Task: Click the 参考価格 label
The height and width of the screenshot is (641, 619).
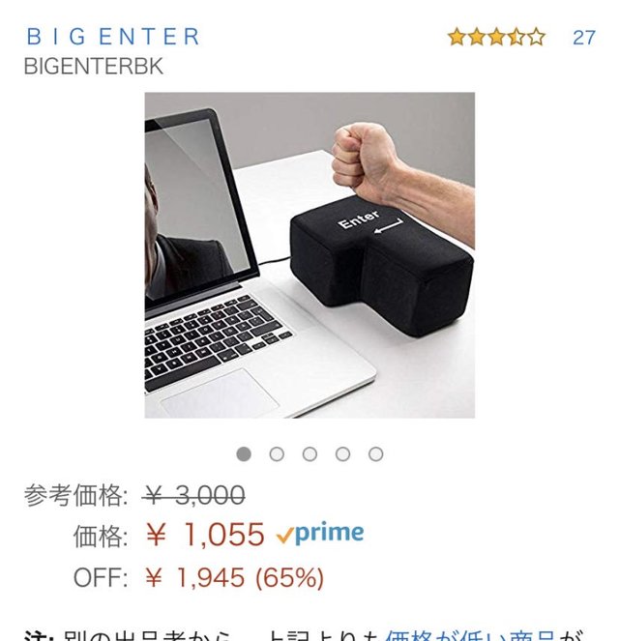Action: point(76,495)
